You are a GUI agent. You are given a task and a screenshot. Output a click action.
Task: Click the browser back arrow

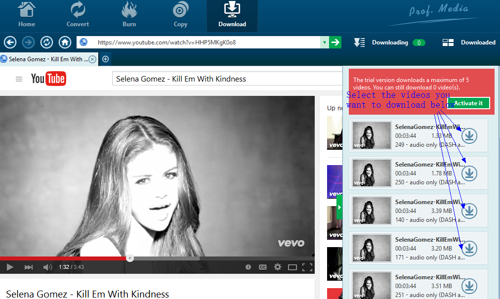pos(10,42)
